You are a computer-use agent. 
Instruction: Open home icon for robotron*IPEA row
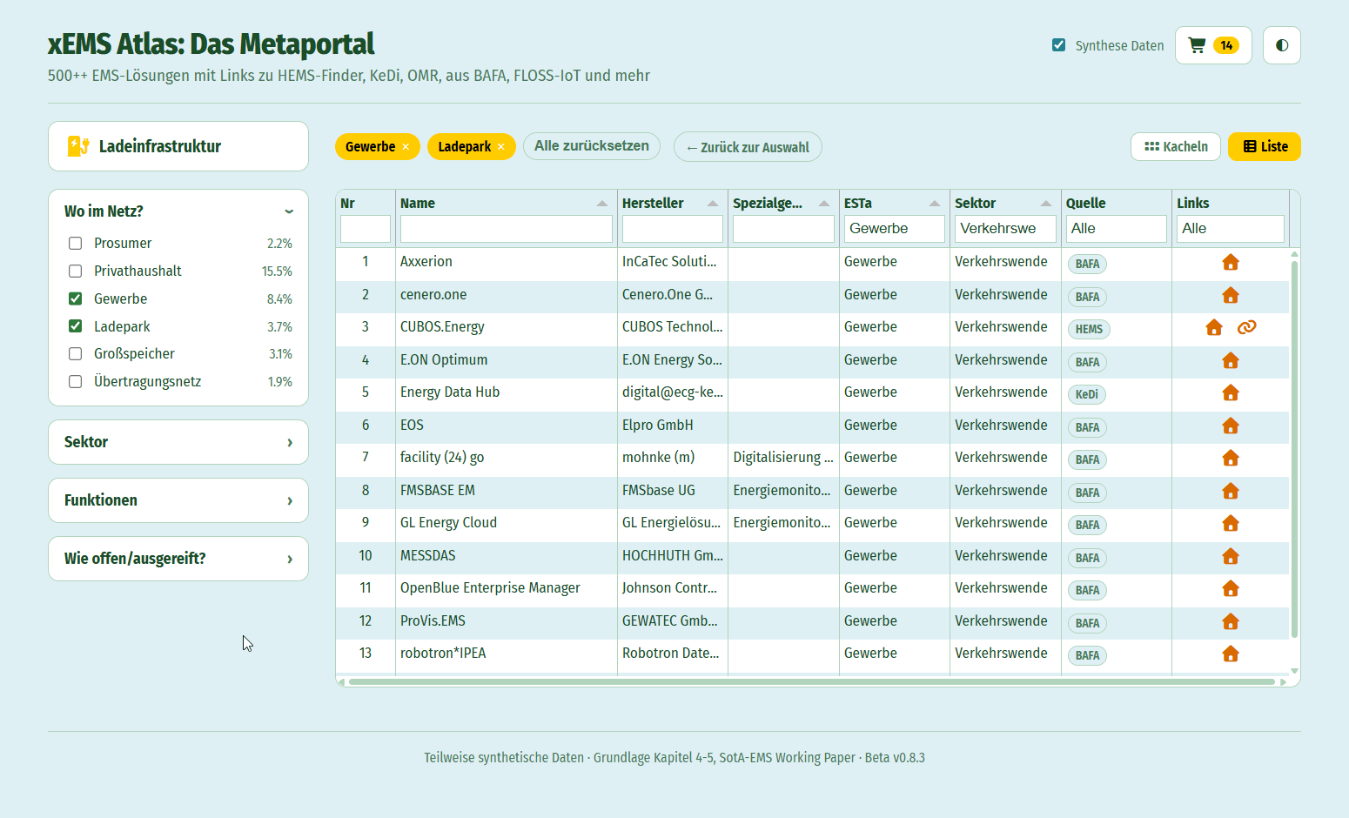coord(1230,654)
